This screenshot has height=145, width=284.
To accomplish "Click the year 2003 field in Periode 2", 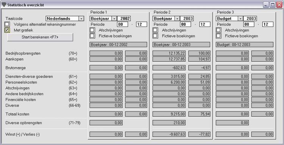I will pyautogui.click(x=187, y=19).
